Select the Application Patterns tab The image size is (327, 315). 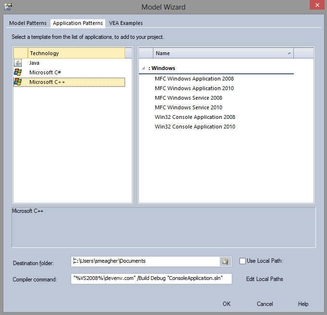(x=78, y=23)
